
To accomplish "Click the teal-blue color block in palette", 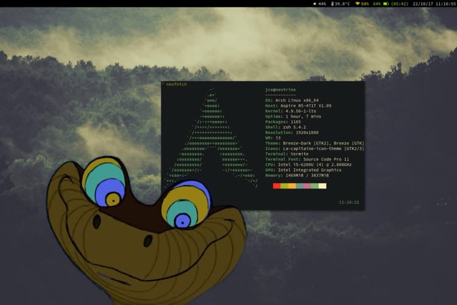I will (299, 186).
